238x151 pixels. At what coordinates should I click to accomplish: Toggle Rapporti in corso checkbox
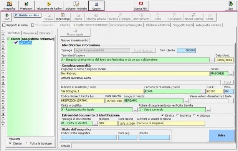click(4, 25)
